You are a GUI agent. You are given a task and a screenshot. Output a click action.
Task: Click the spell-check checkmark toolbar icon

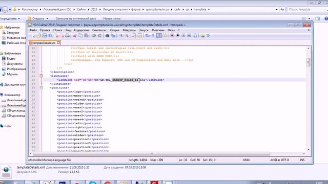(209, 36)
